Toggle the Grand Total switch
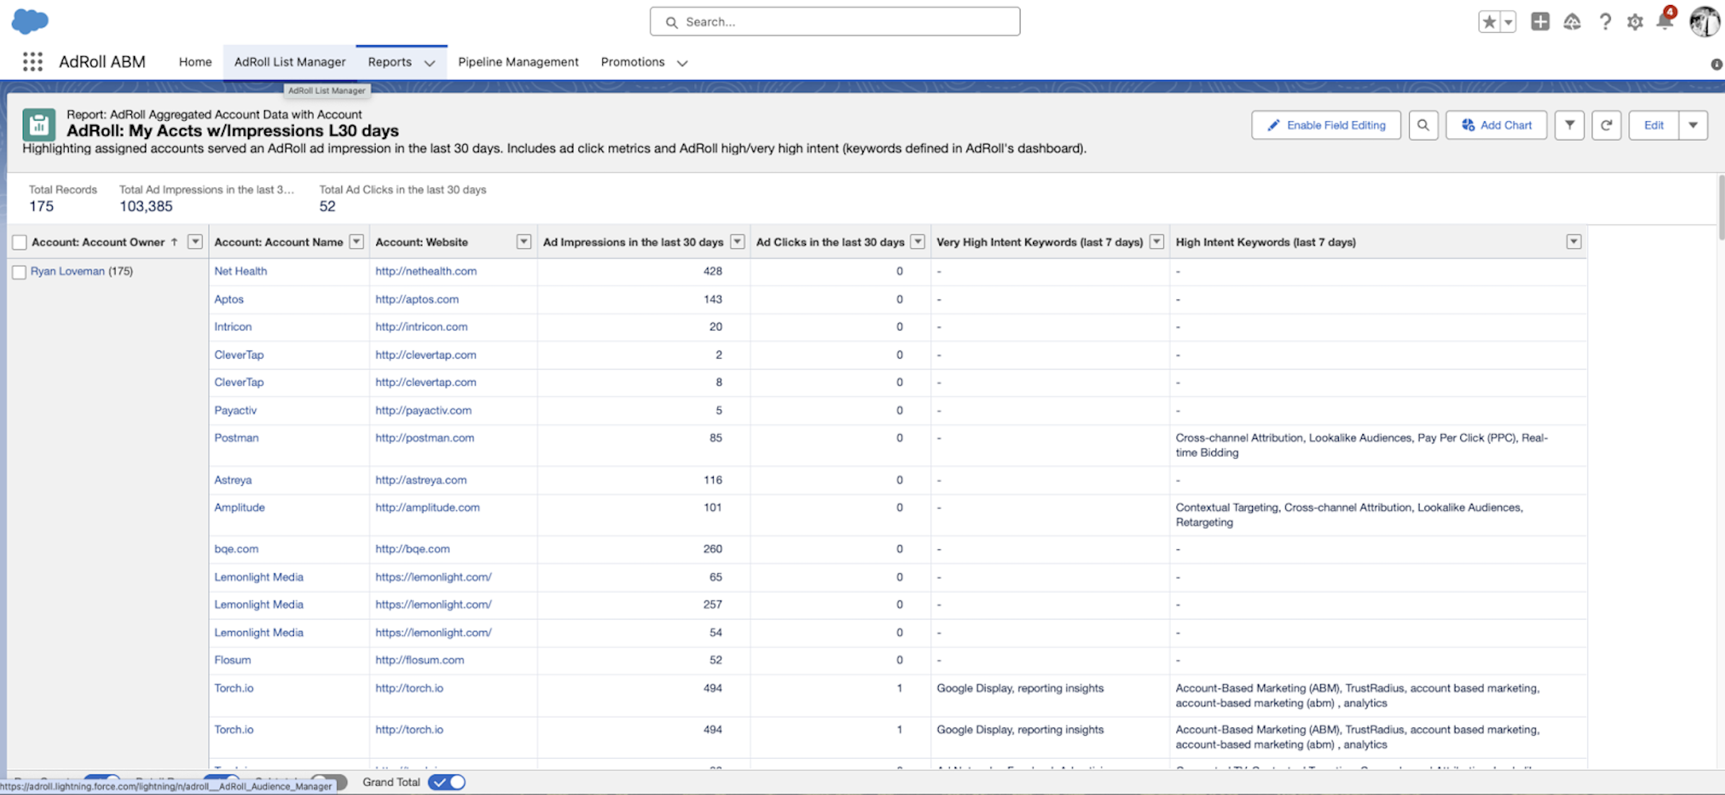 tap(447, 781)
